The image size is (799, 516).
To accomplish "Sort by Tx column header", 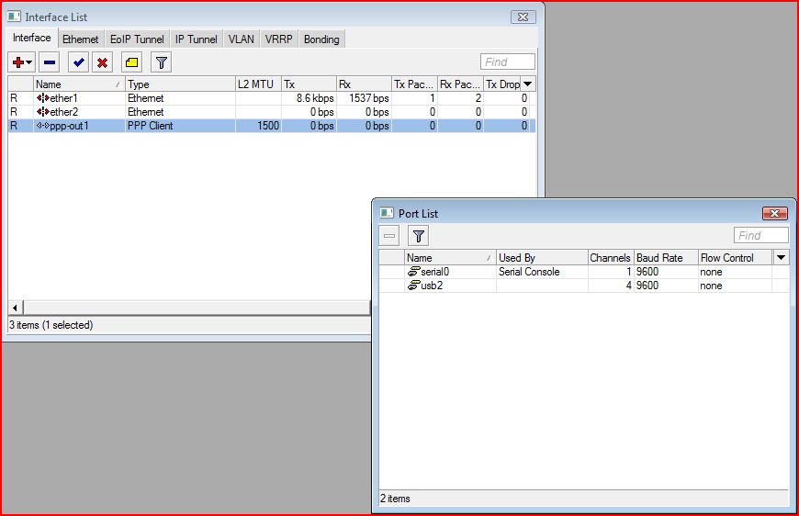I will click(x=309, y=84).
